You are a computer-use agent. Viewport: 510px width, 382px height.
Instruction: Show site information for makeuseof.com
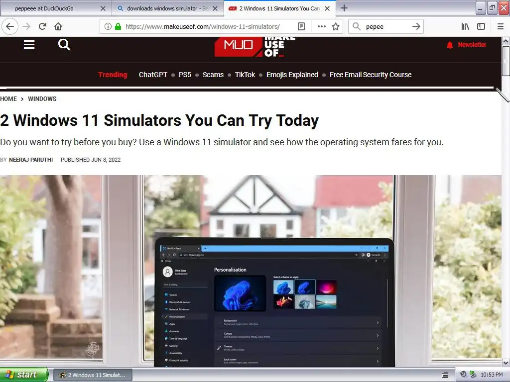point(108,27)
